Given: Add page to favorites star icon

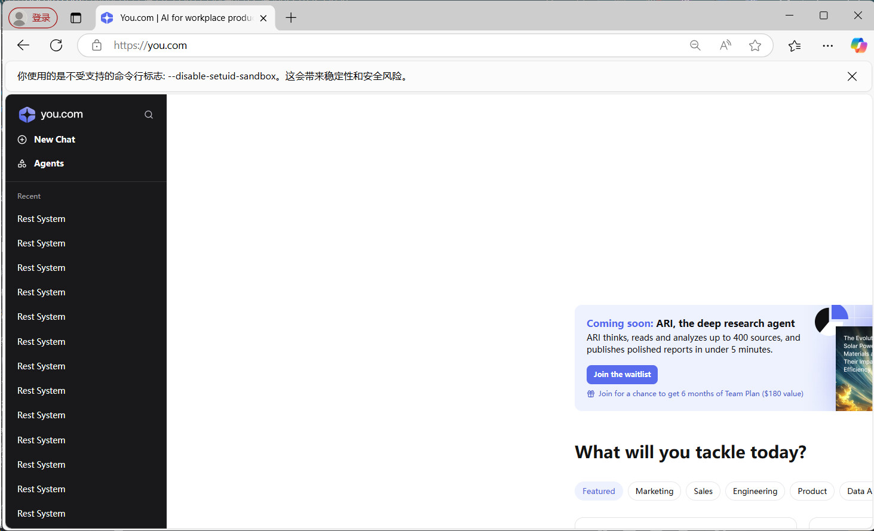Looking at the screenshot, I should click(x=755, y=45).
